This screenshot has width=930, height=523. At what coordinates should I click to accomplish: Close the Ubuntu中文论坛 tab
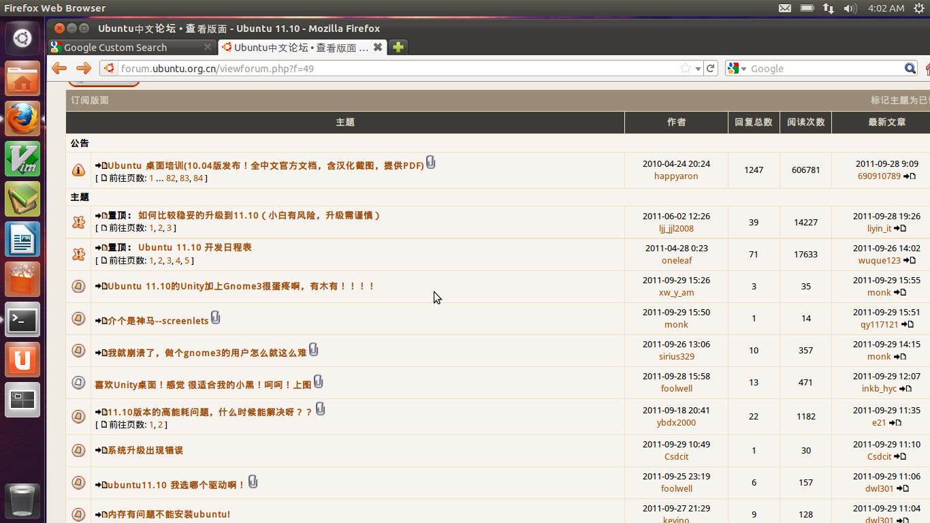coord(378,47)
